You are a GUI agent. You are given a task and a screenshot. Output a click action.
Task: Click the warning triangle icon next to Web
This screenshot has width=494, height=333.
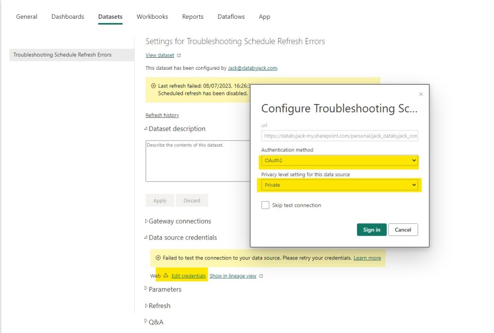(165, 276)
